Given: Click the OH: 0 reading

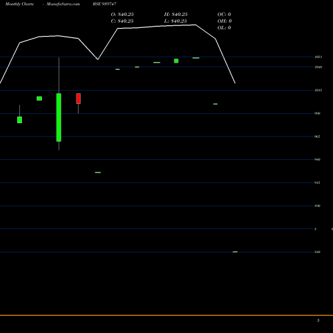Looking at the screenshot, I should click(224, 21).
